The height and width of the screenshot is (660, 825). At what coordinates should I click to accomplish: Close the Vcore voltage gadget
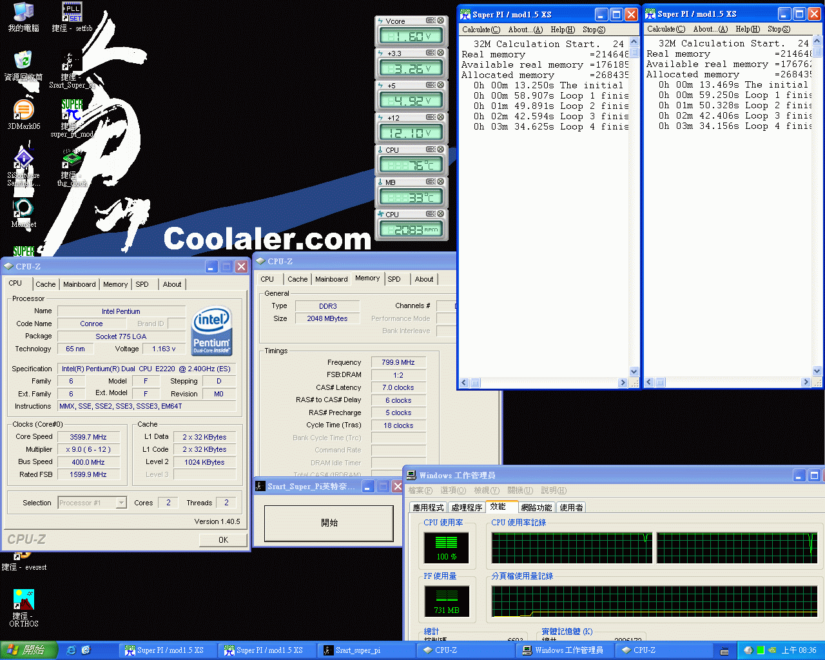click(x=441, y=21)
